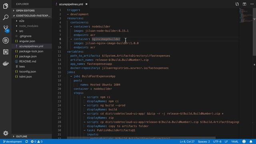Click on 'trigger:' on line 1
The image size is (256, 144).
tap(74, 10)
